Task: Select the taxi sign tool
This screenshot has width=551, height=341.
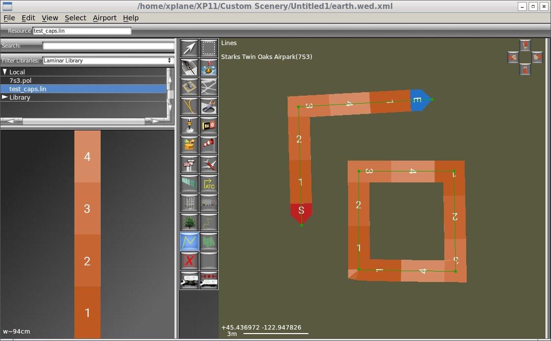Action: coord(209,125)
